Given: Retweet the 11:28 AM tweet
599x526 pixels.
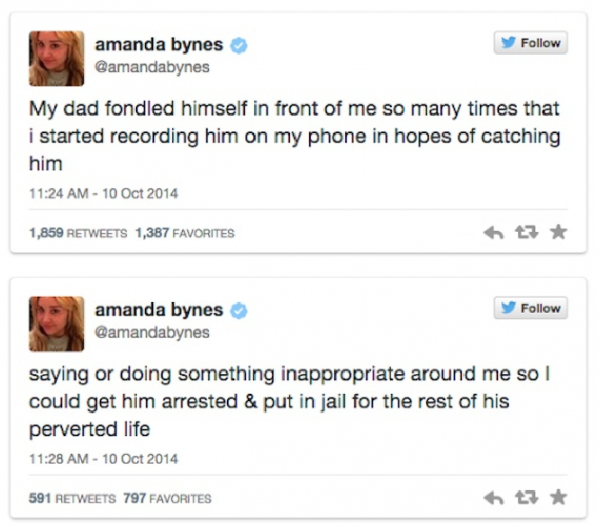Looking at the screenshot, I should [x=526, y=498].
